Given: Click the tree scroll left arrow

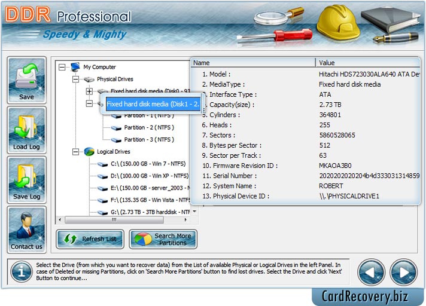Looking at the screenshot, I should tap(60, 220).
